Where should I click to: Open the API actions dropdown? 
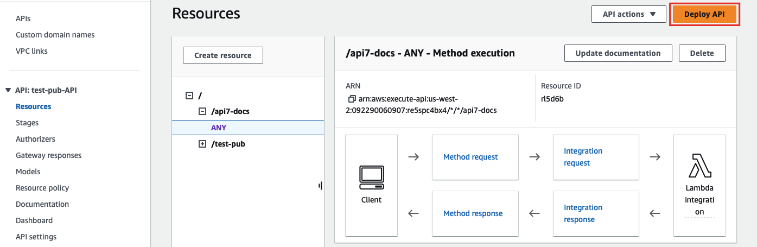pos(629,14)
